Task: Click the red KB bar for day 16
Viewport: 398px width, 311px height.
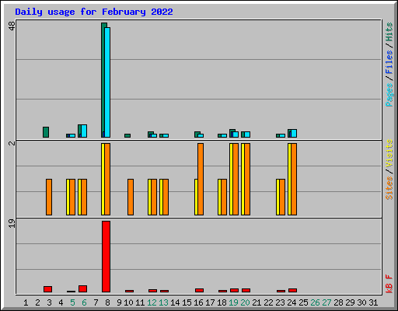Action: coord(199,290)
